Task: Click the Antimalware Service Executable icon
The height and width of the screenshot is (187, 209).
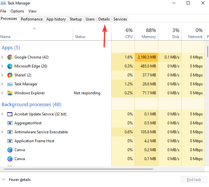Action: tap(10, 132)
